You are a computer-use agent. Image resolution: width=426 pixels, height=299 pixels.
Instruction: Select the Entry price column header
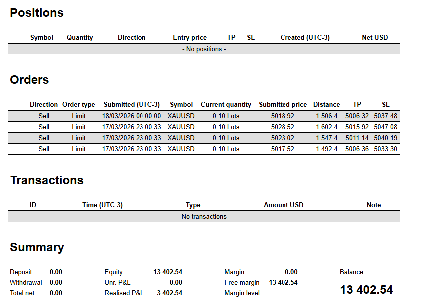[190, 37]
